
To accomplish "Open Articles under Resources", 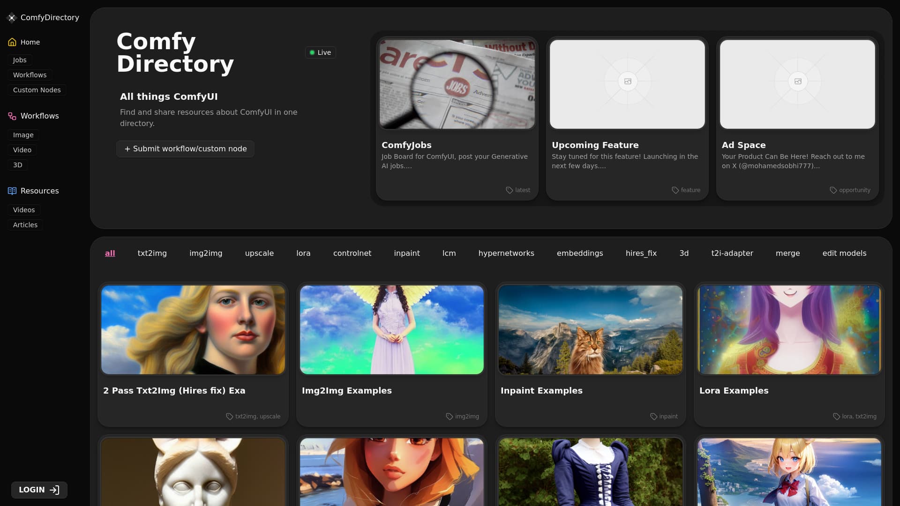I will (x=25, y=225).
